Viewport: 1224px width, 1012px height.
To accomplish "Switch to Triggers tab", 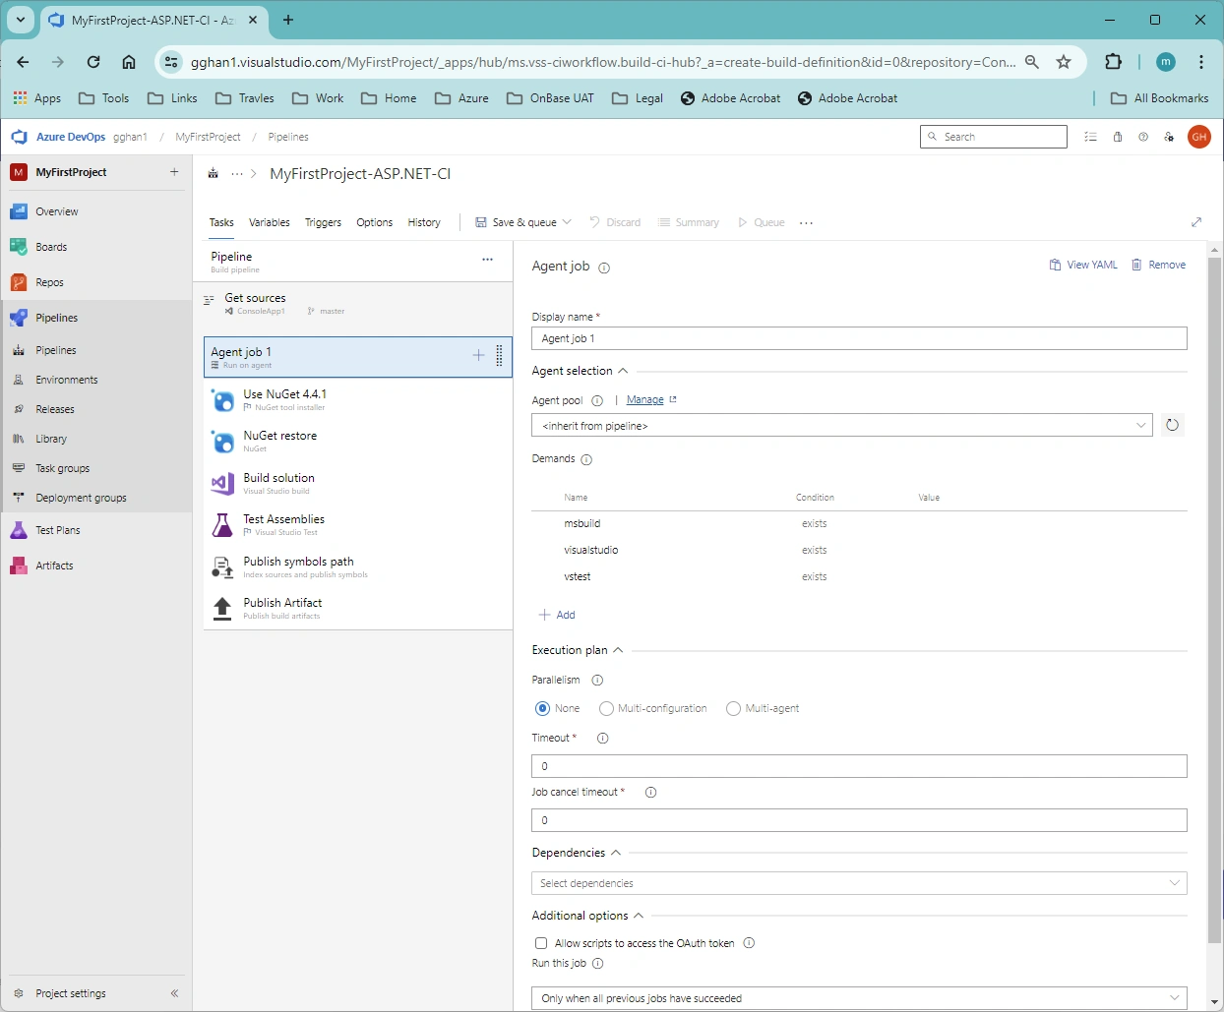I will pos(323,222).
